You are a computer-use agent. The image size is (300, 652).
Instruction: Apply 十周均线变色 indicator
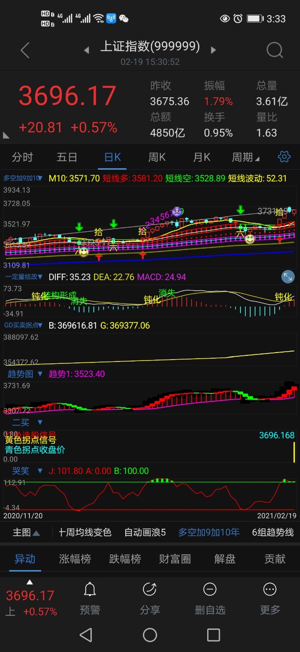(85, 533)
